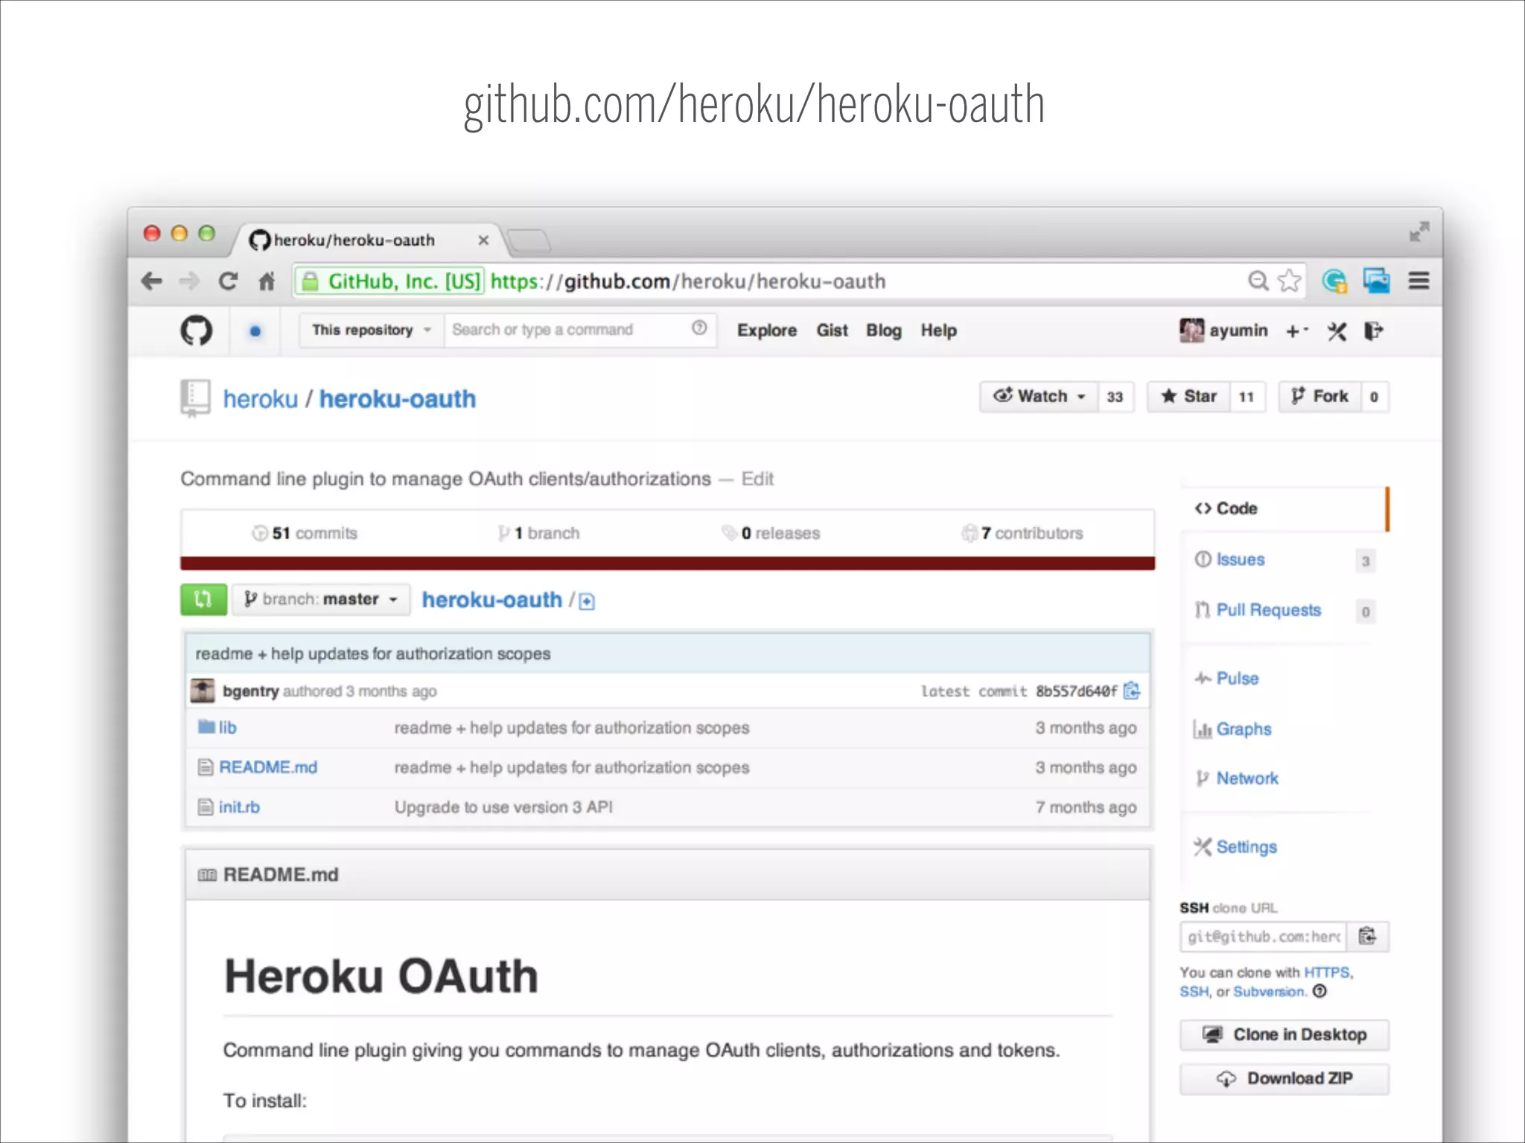Click the green compare and review button
Image resolution: width=1525 pixels, height=1143 pixels.
click(x=203, y=599)
